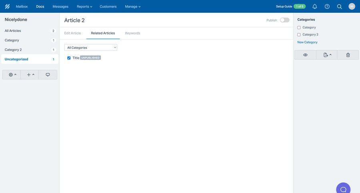Open the help question mark icon

coord(327,6)
